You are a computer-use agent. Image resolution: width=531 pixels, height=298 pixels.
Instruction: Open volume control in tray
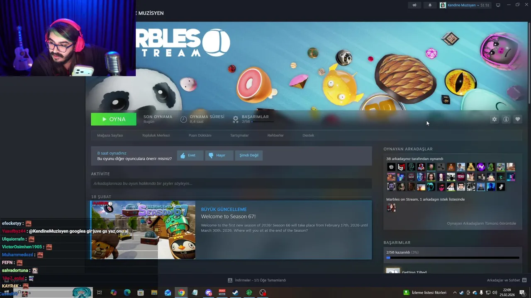(x=494, y=293)
